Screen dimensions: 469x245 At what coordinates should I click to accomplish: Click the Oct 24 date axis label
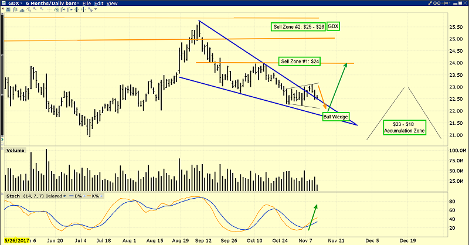click(x=280, y=240)
